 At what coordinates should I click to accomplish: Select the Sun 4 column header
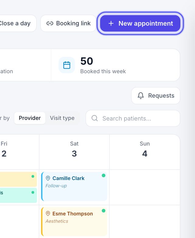click(145, 149)
